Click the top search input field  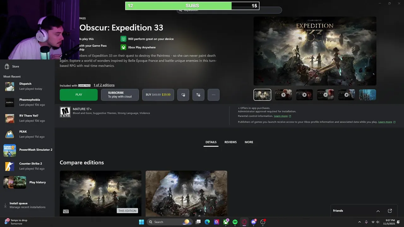[229, 10]
